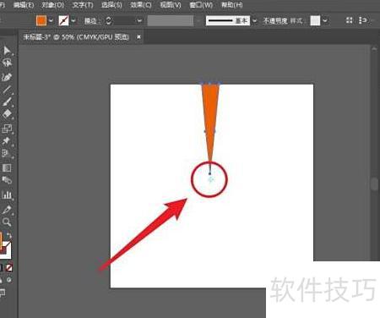This screenshot has height=318, width=380.
Task: Close the 未标题-3 document tab
Action: point(138,36)
